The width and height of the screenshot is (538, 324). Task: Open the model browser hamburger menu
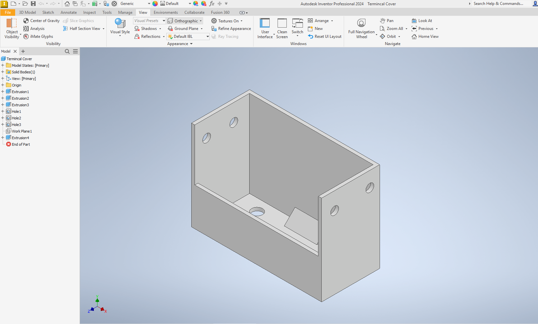[x=75, y=51]
